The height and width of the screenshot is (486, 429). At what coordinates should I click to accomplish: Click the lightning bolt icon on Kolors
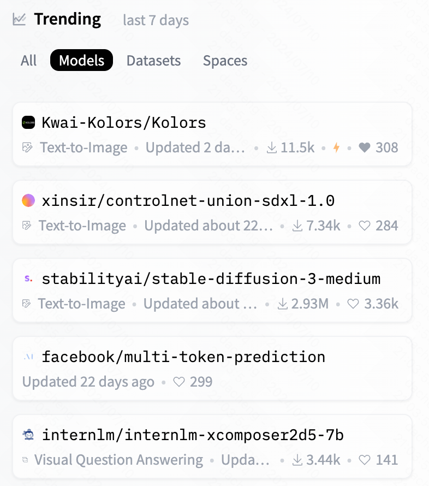coord(336,147)
